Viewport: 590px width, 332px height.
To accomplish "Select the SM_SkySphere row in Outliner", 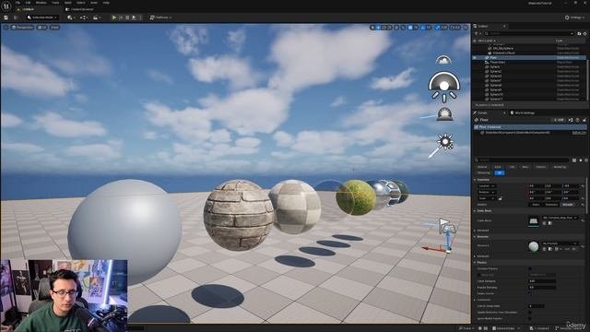I will [x=503, y=49].
